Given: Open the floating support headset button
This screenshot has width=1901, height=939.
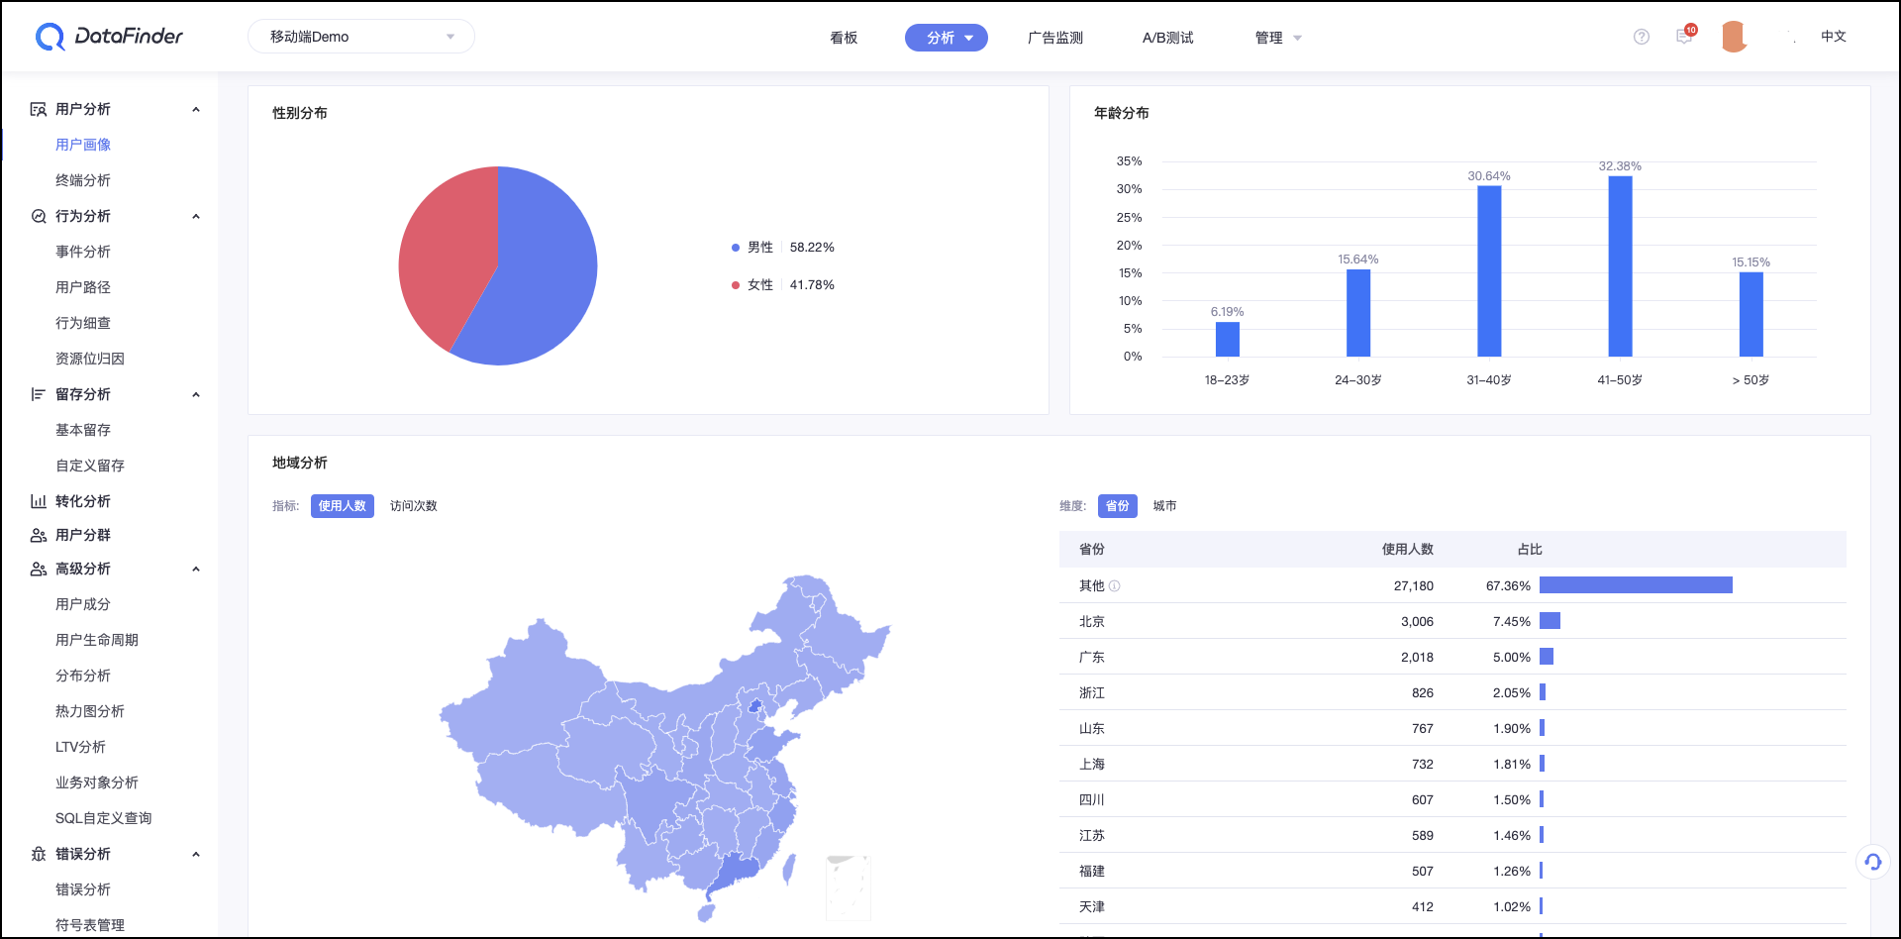Looking at the screenshot, I should (x=1872, y=862).
